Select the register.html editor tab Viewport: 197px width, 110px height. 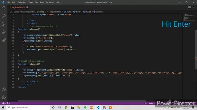(x=18, y=7)
